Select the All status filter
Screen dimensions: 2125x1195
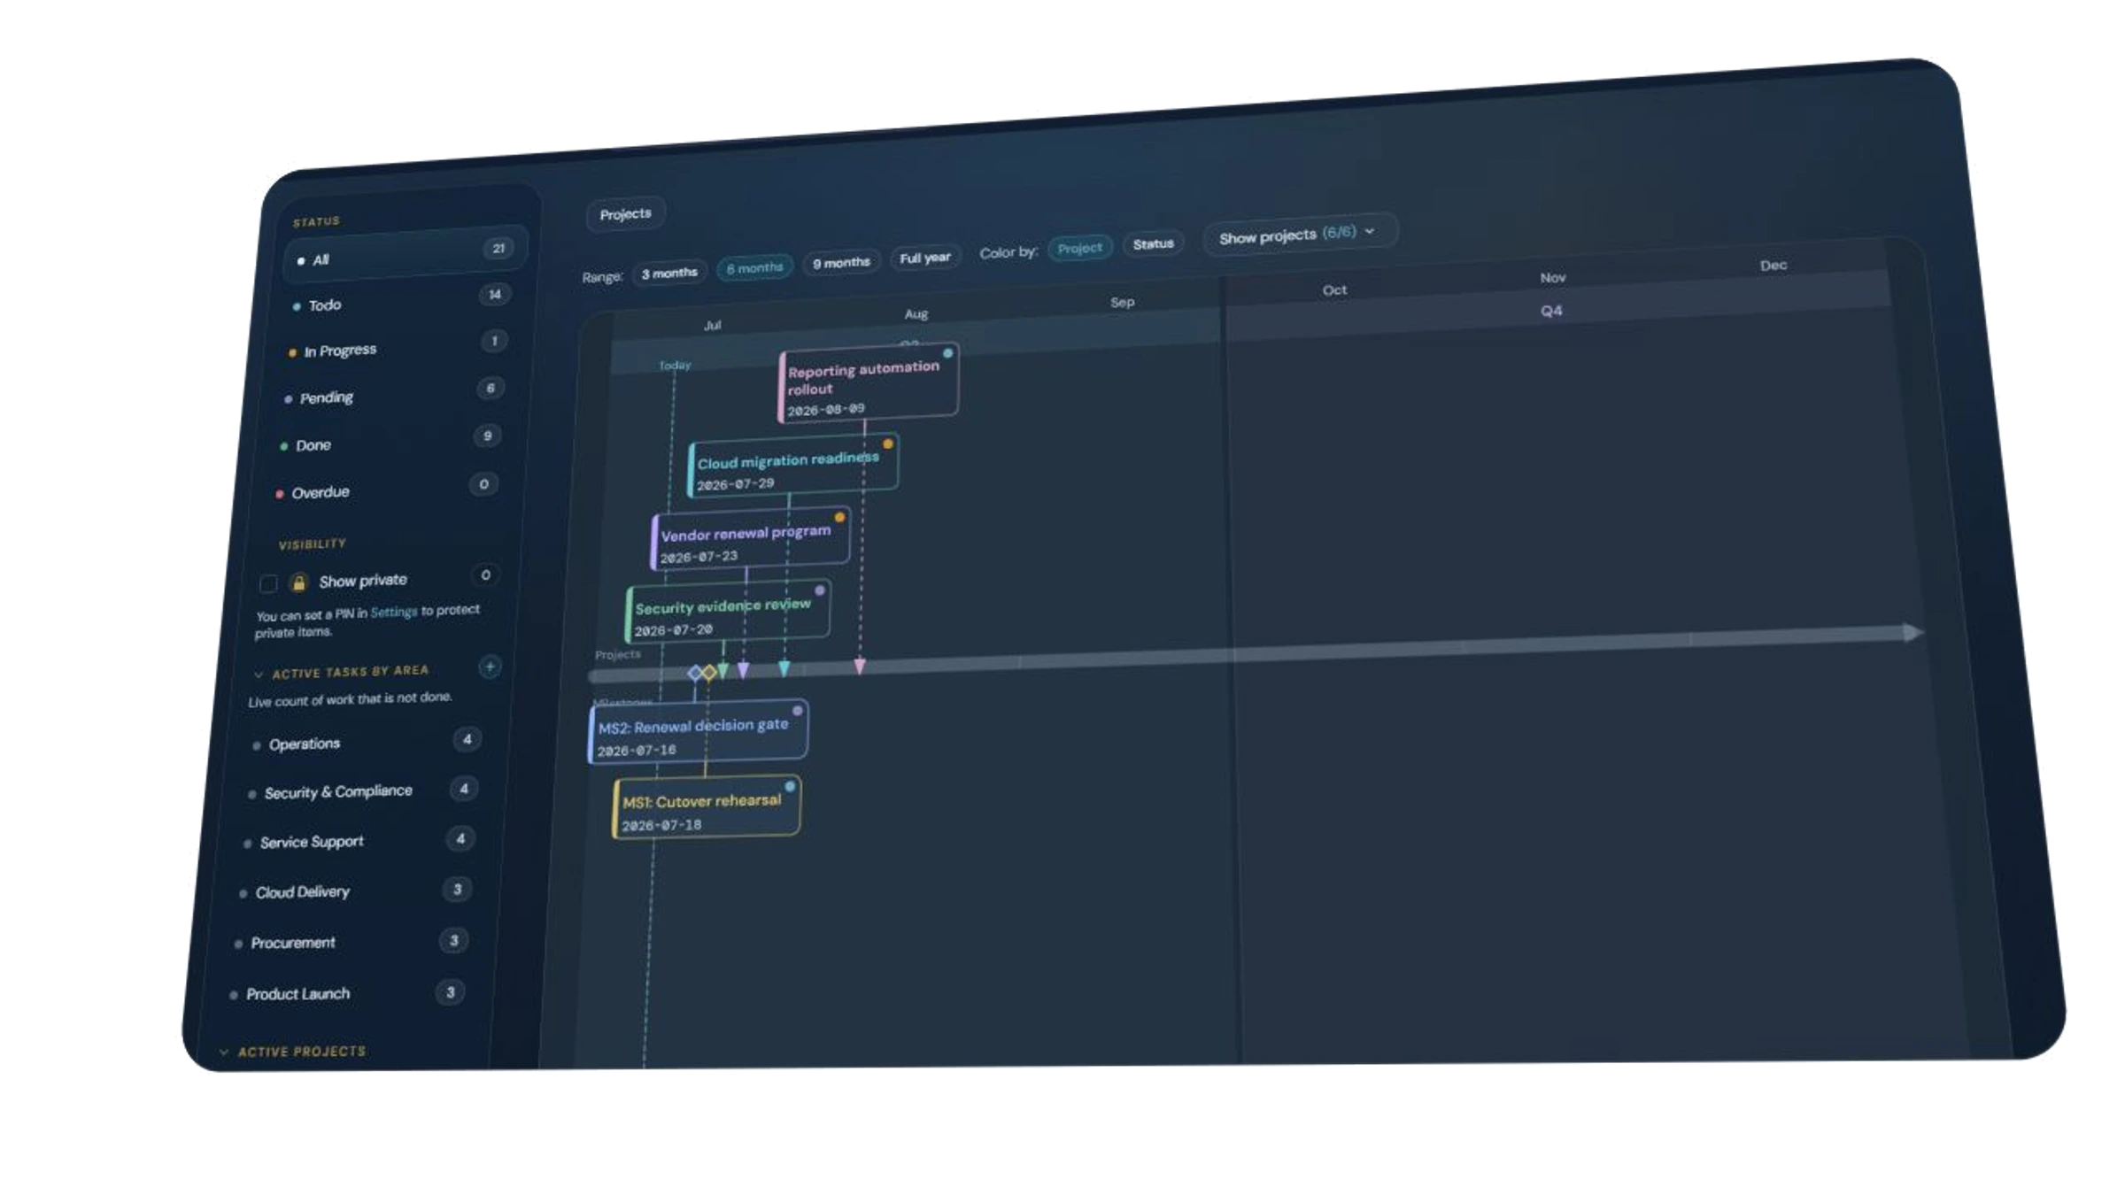click(406, 254)
